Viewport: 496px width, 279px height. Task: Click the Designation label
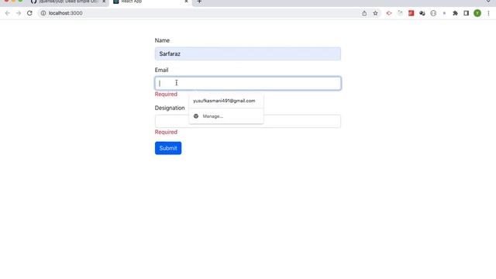170,108
